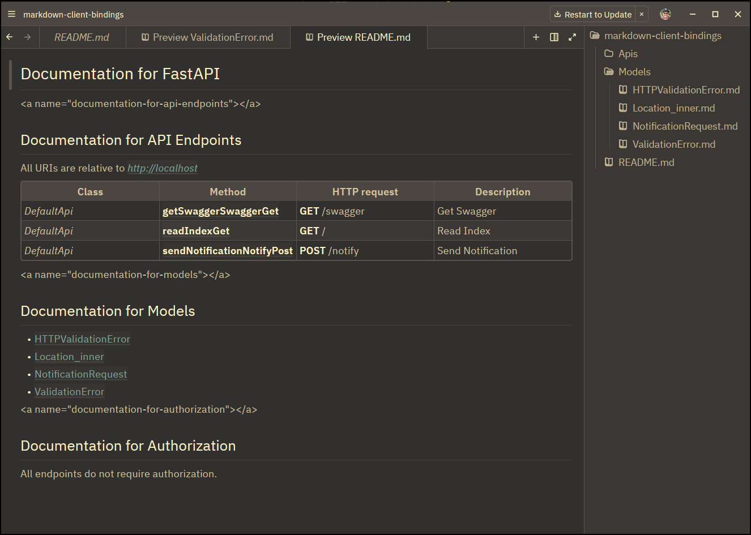The width and height of the screenshot is (751, 535).
Task: Switch to Preview ValidationError.md tab
Action: point(208,37)
